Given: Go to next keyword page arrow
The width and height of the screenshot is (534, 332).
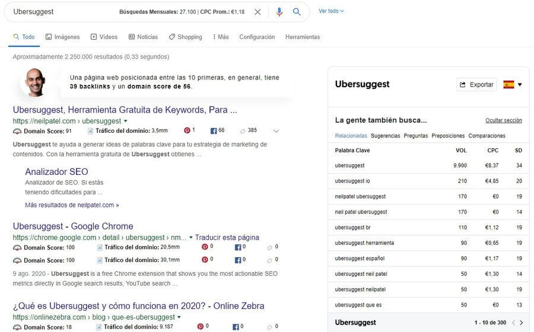Looking at the screenshot, I should (x=522, y=323).
